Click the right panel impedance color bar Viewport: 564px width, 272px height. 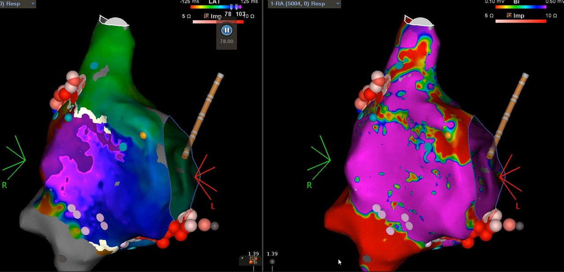(520, 21)
